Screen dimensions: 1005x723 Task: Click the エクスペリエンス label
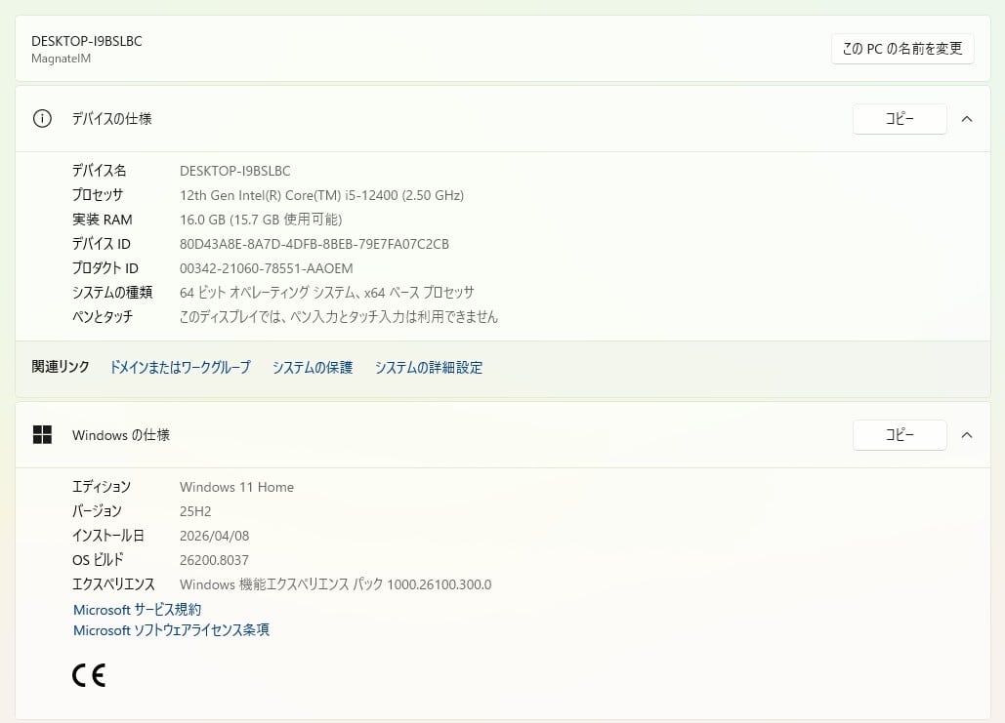[x=113, y=584]
